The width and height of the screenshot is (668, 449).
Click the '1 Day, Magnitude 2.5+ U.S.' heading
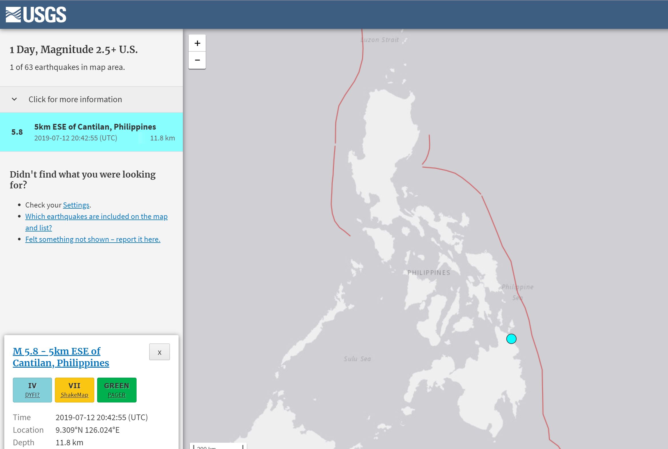[x=74, y=50]
